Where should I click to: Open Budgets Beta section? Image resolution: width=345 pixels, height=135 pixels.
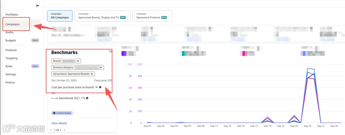tap(22, 41)
